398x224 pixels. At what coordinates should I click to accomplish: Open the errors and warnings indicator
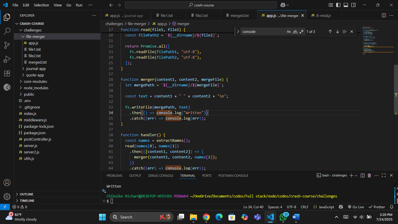coord(20,207)
